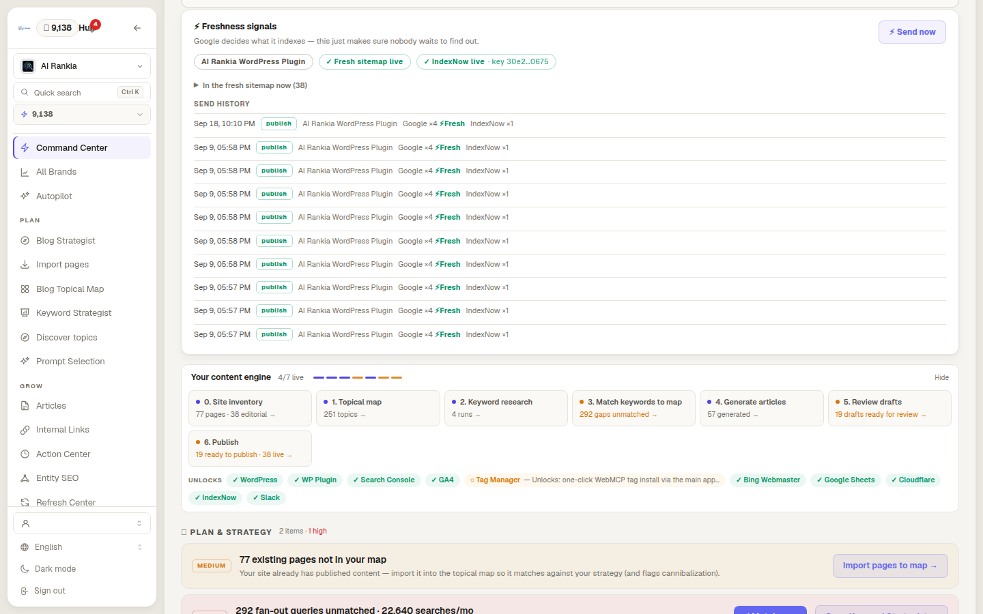The height and width of the screenshot is (614, 983).
Task: Click the 'Fresh sitemap live' chip
Action: point(365,61)
